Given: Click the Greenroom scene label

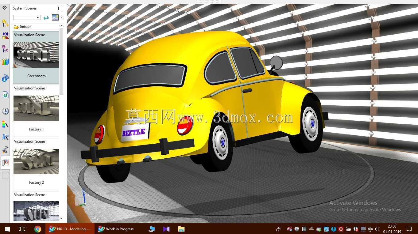Looking at the screenshot, I should pos(37,76).
